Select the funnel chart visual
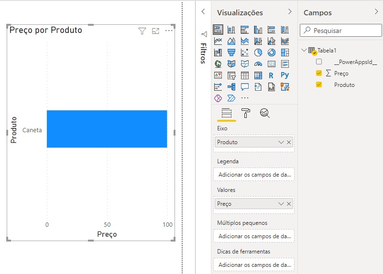Image resolution: width=383 pixels, height=274 pixels. [x=231, y=53]
